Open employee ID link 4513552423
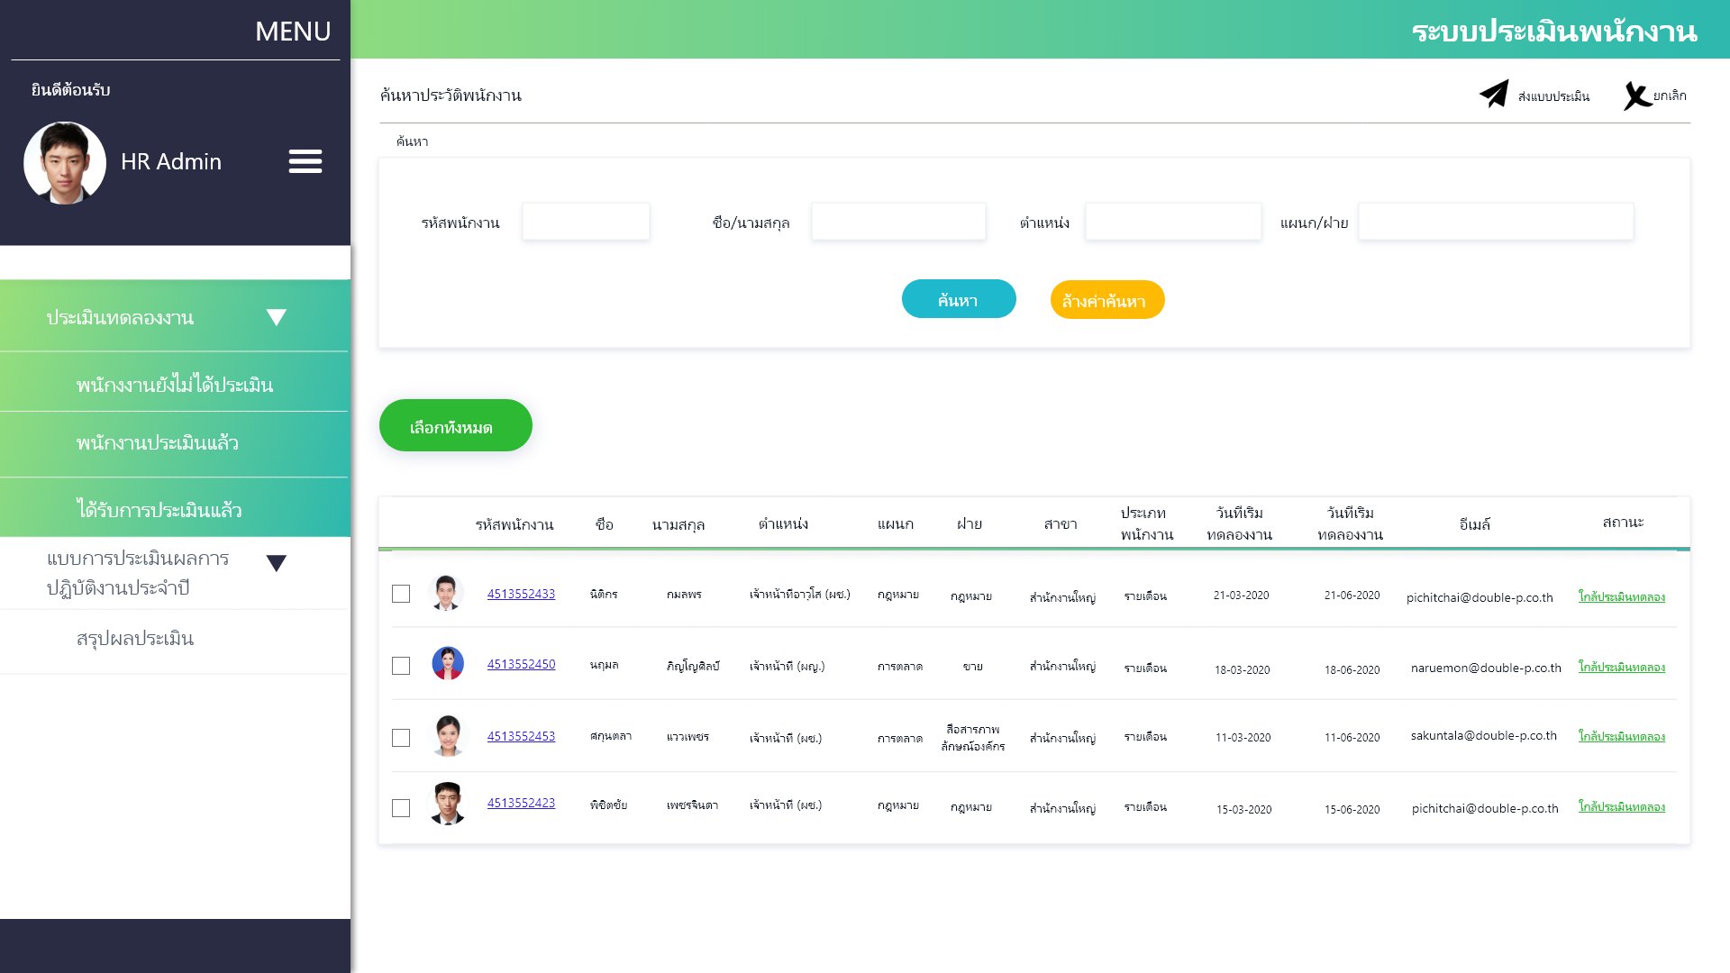This screenshot has width=1730, height=973. 521,803
